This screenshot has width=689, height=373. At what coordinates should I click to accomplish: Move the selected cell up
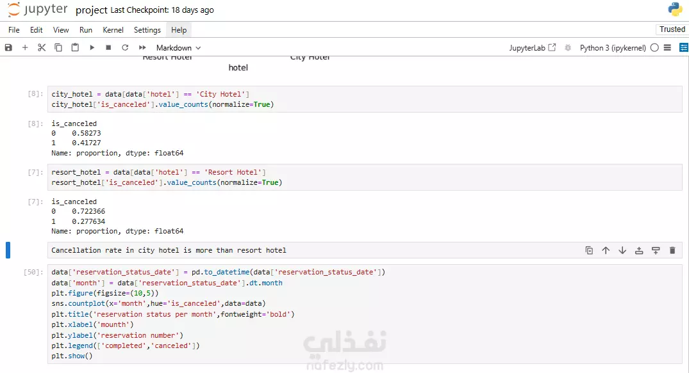[606, 250]
